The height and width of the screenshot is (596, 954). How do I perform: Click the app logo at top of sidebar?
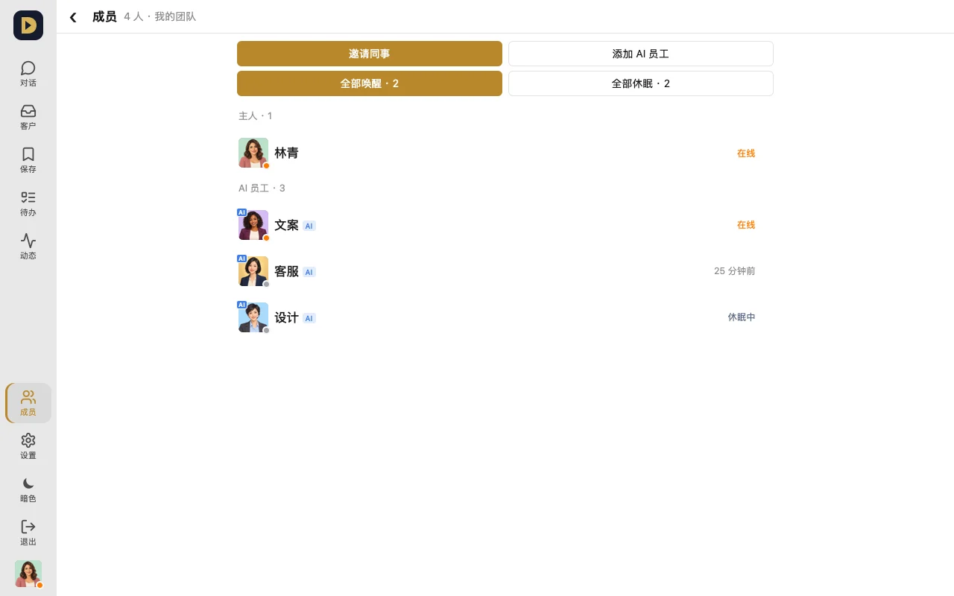tap(28, 25)
